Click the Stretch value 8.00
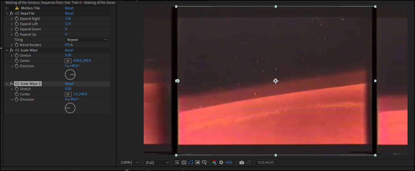Viewport: 415px width, 171px height. [68, 89]
